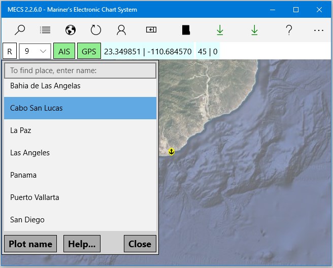Select La Paz in the place list
Image resolution: width=333 pixels, height=268 pixels.
[x=80, y=130]
